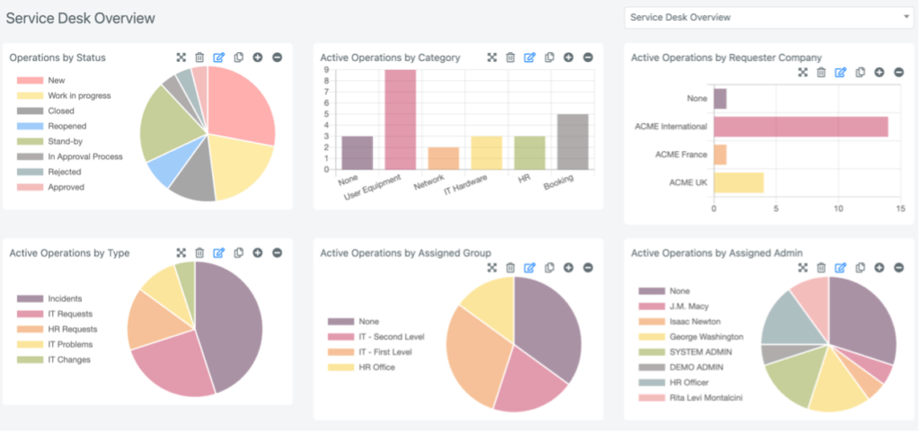Viewport: 920px width, 434px height.
Task: Toggle Closed legend entry
Action: 45,111
